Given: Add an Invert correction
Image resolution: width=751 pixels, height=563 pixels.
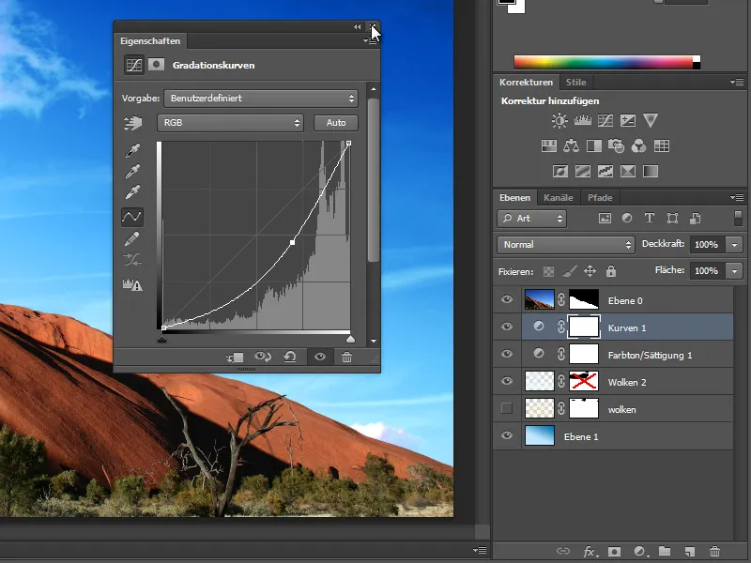Looking at the screenshot, I should (x=559, y=171).
